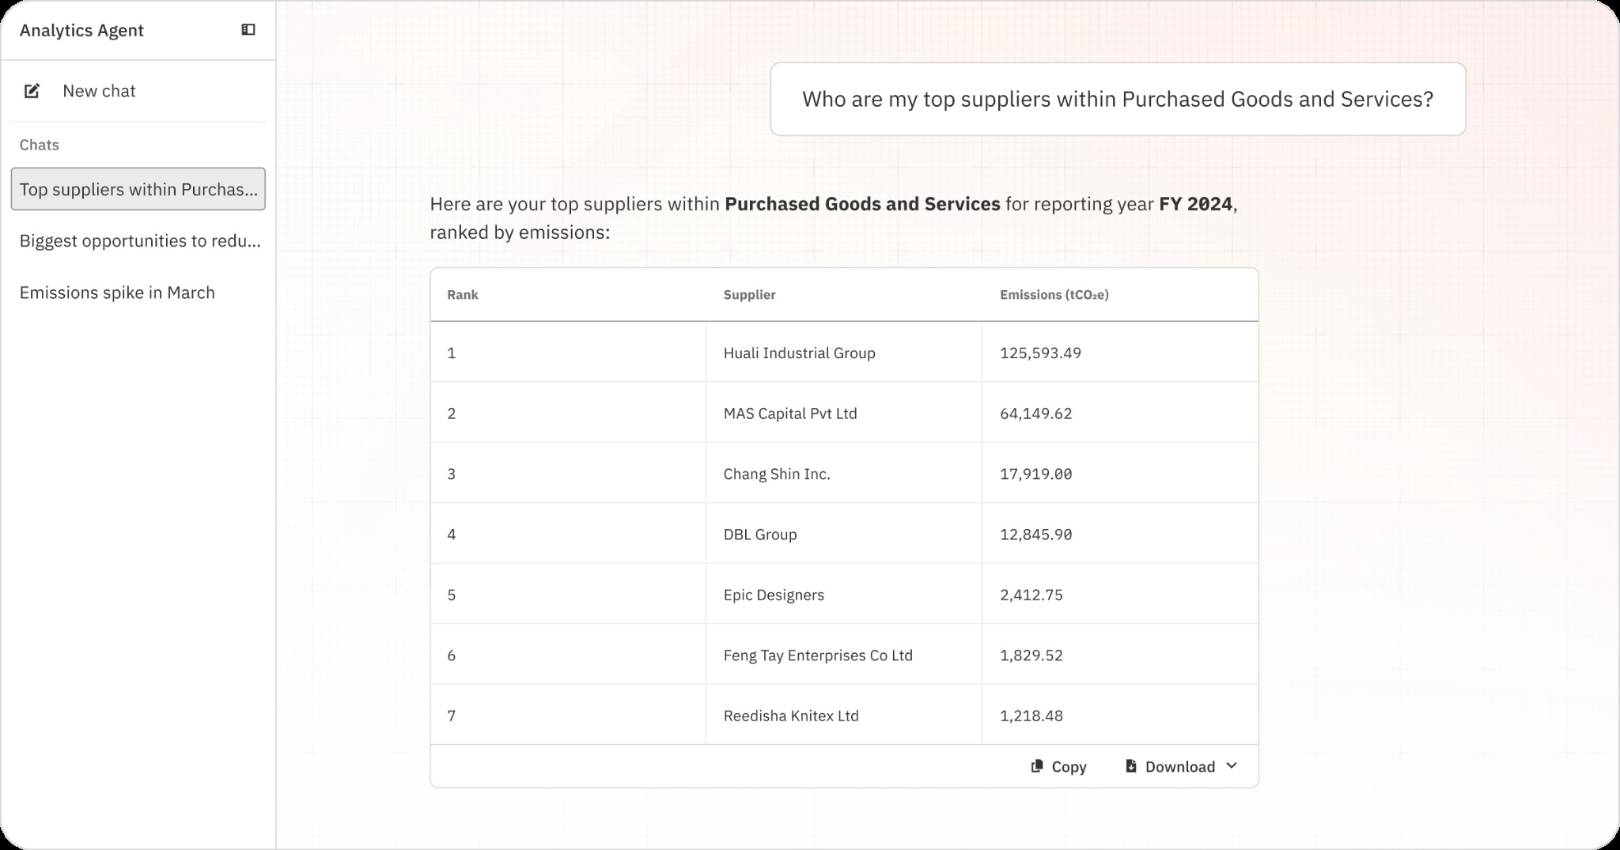1620x850 pixels.
Task: Click rank 1 cell for Huali
Action: [568, 353]
